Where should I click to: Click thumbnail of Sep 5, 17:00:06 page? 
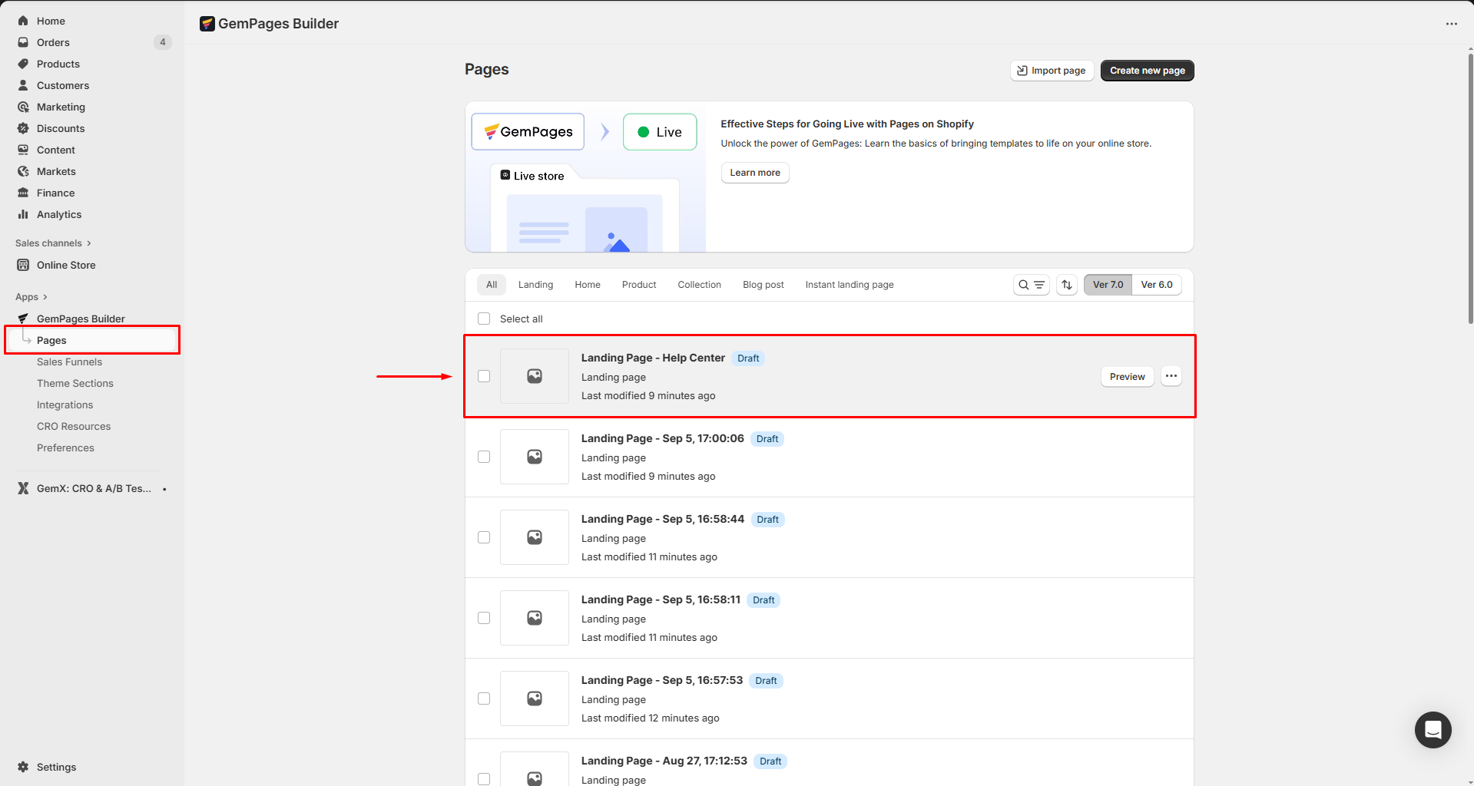tap(535, 457)
